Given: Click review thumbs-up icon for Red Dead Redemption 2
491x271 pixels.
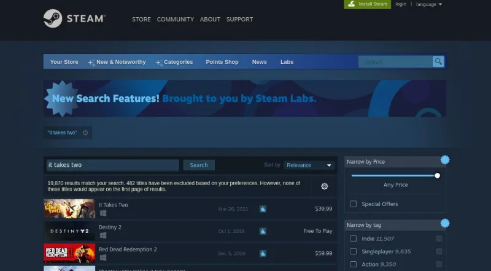Looking at the screenshot, I should (x=263, y=253).
